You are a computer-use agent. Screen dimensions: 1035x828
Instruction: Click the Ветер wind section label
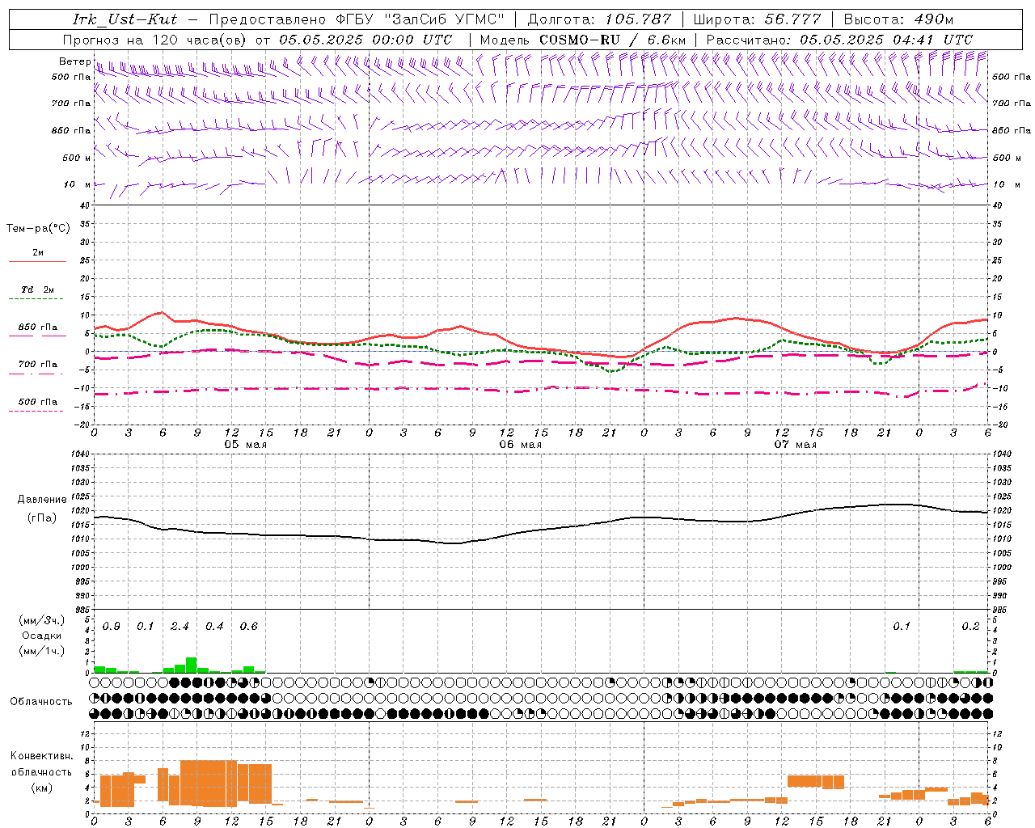point(74,61)
